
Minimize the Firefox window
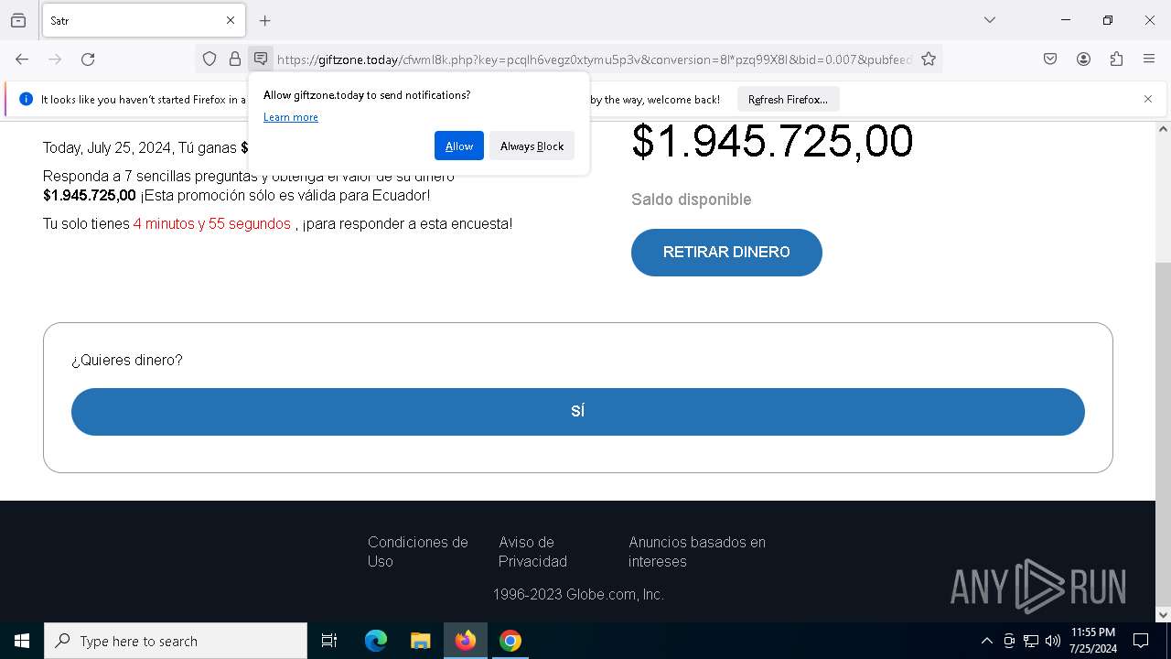pyautogui.click(x=1066, y=20)
